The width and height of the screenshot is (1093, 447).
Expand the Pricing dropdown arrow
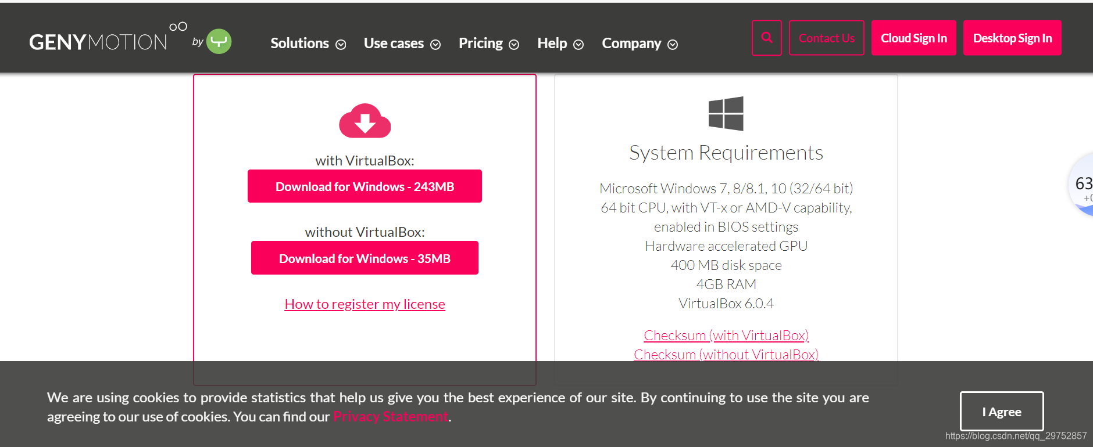click(514, 45)
